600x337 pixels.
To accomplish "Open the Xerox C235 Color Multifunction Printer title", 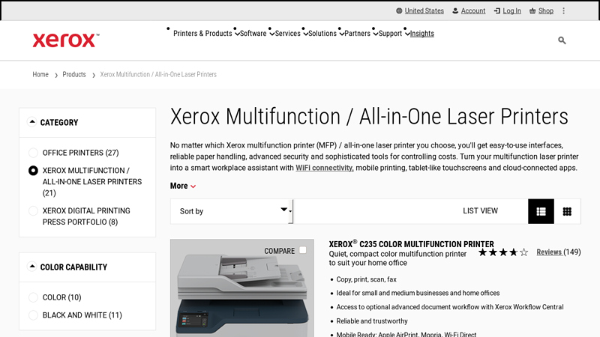I will pos(411,244).
